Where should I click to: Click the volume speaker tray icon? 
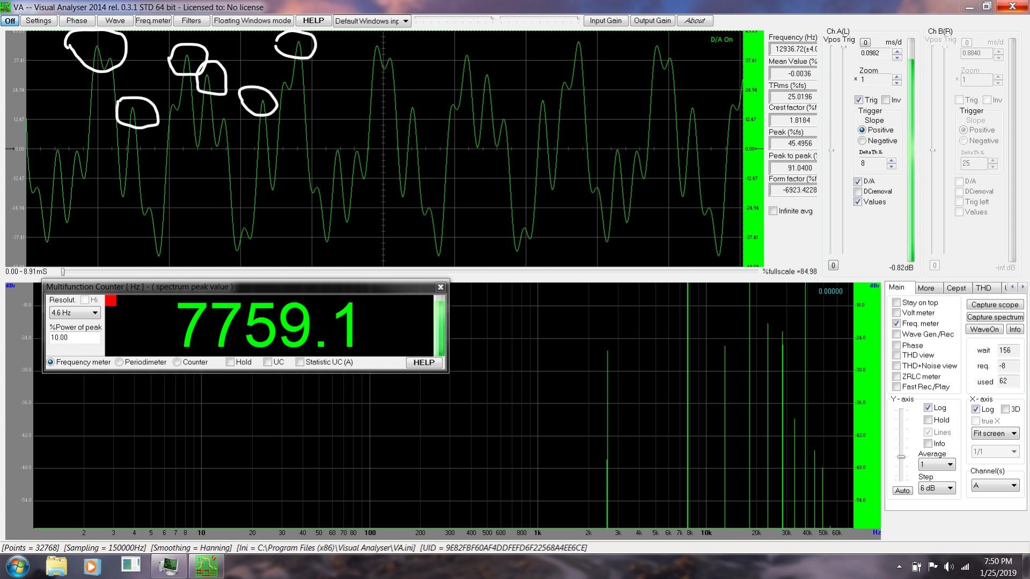[x=948, y=567]
